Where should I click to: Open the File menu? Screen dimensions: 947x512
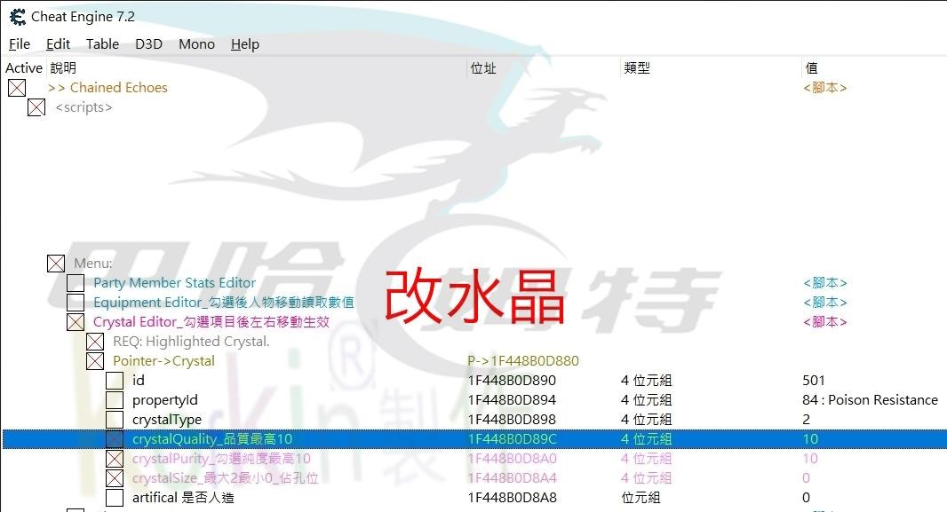[x=19, y=43]
